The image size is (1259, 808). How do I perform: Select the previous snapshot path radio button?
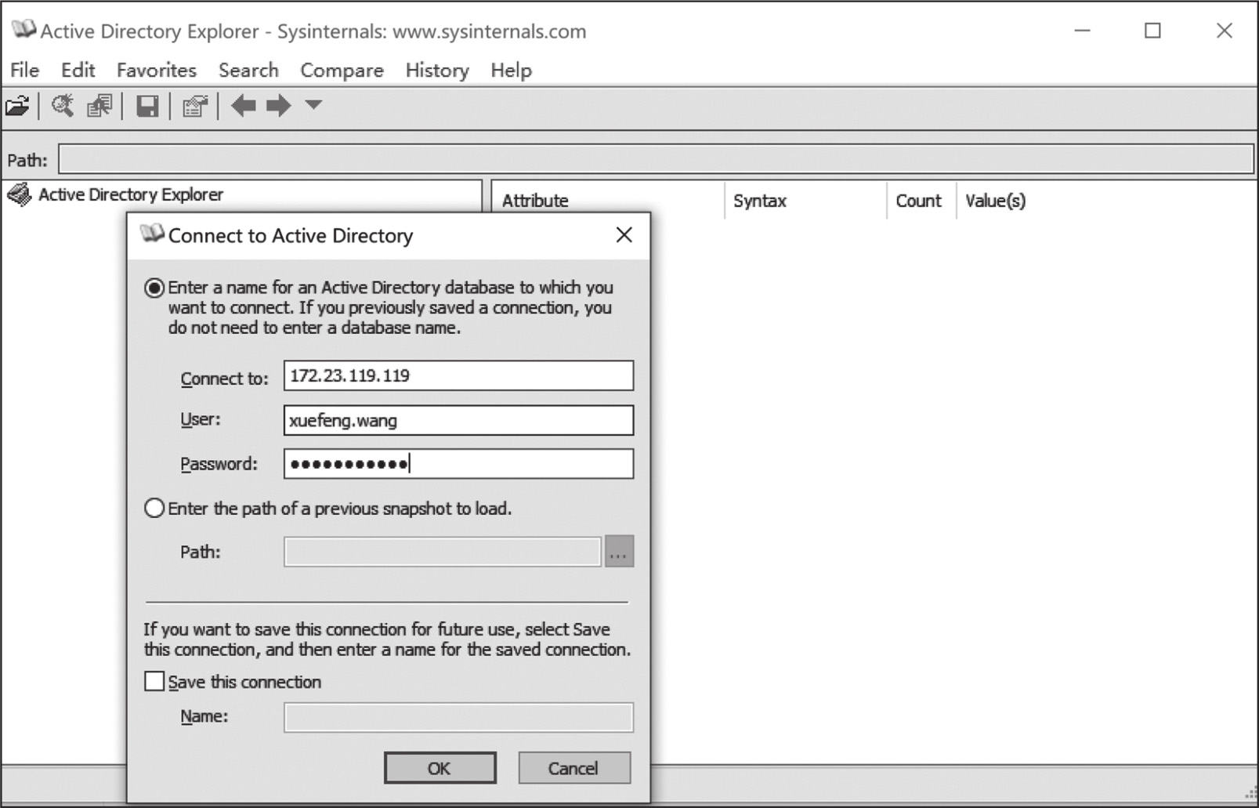click(154, 508)
